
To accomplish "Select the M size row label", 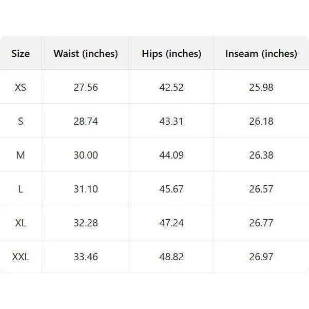I will coord(21,155).
